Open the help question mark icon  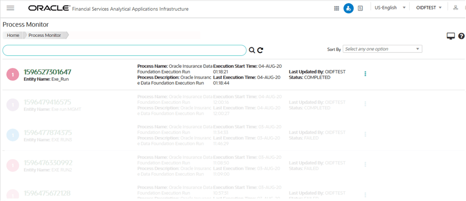coord(461,36)
